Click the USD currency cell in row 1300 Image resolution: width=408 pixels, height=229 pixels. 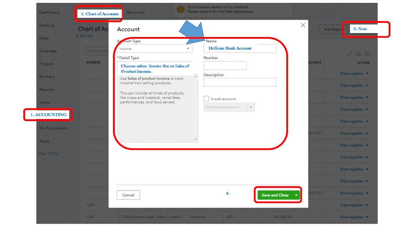point(229,217)
